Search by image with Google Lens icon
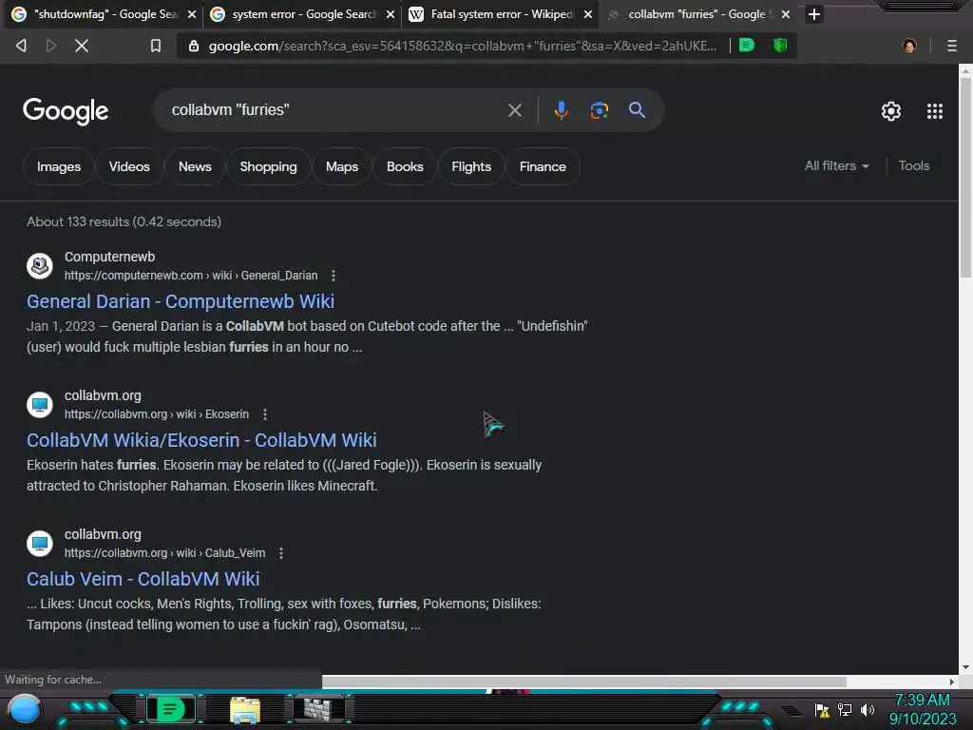The image size is (973, 730). click(x=599, y=110)
